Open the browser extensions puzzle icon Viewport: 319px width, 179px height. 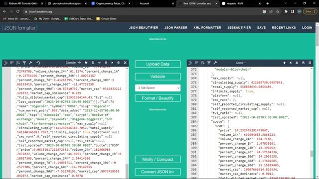[x=286, y=11]
